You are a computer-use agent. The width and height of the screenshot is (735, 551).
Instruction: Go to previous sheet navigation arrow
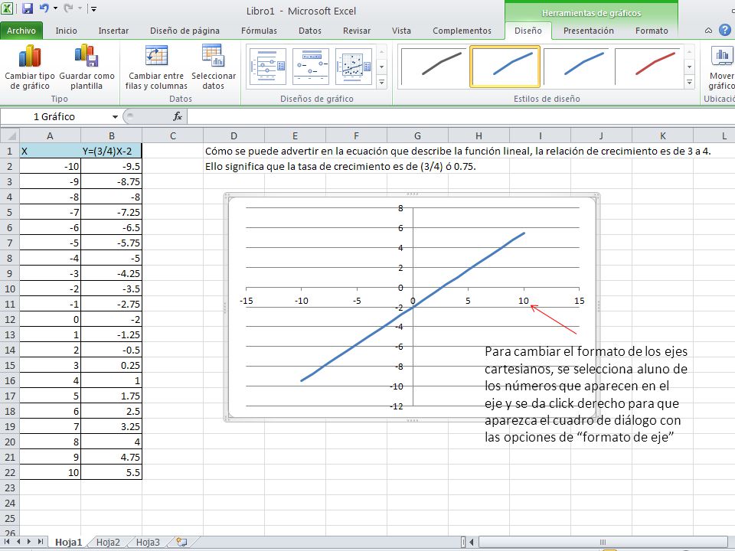point(18,542)
